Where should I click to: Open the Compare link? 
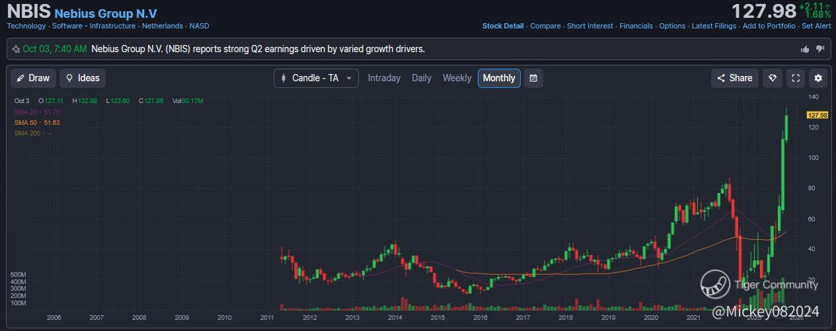click(x=545, y=26)
